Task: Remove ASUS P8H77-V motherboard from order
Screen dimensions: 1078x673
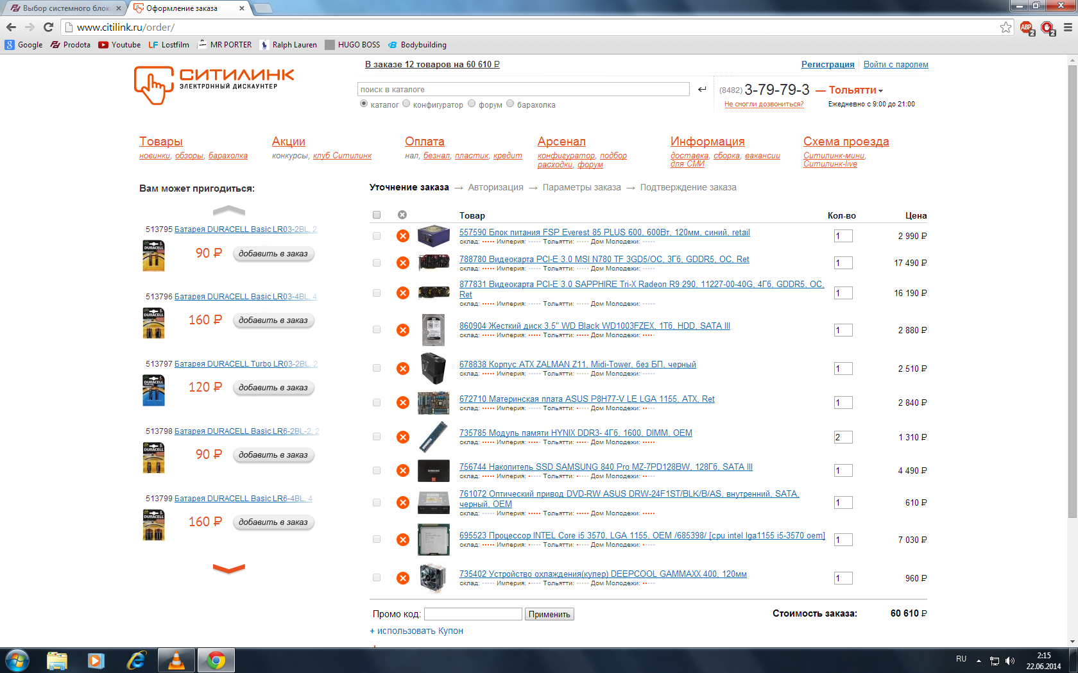Action: [x=403, y=403]
